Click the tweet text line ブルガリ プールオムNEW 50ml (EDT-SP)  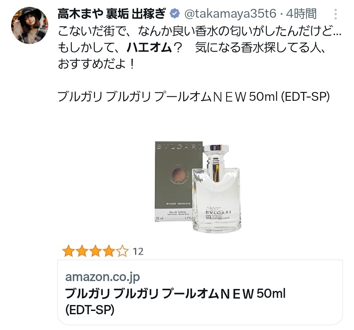194,97
